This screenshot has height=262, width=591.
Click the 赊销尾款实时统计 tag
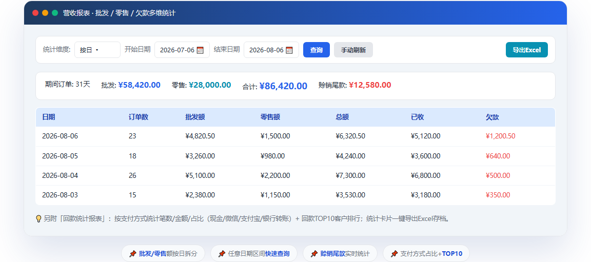click(x=340, y=254)
